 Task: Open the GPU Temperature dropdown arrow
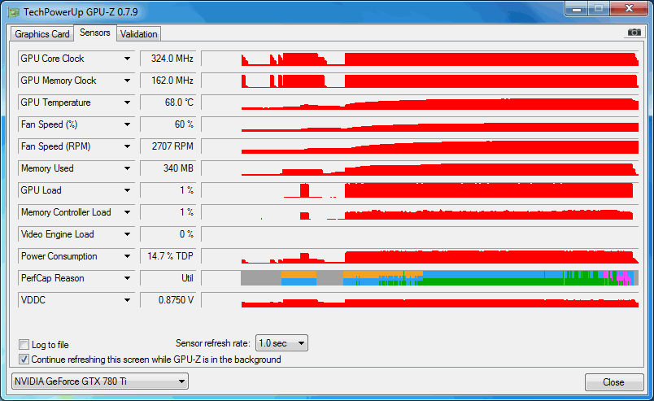click(x=127, y=102)
